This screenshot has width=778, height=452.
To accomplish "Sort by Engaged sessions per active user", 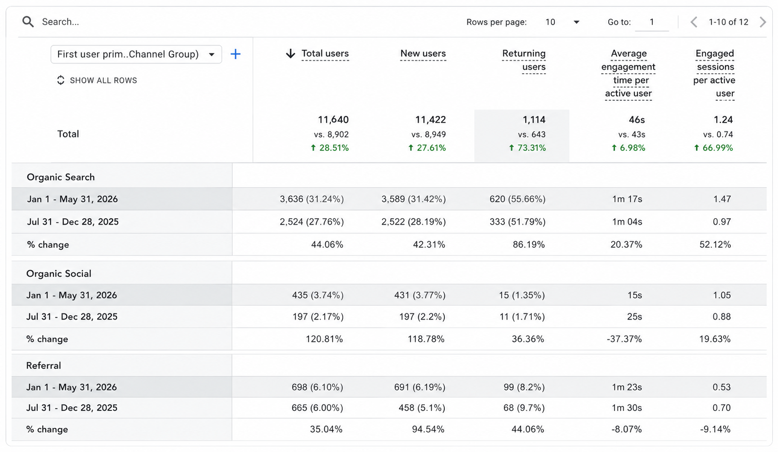I will [714, 73].
